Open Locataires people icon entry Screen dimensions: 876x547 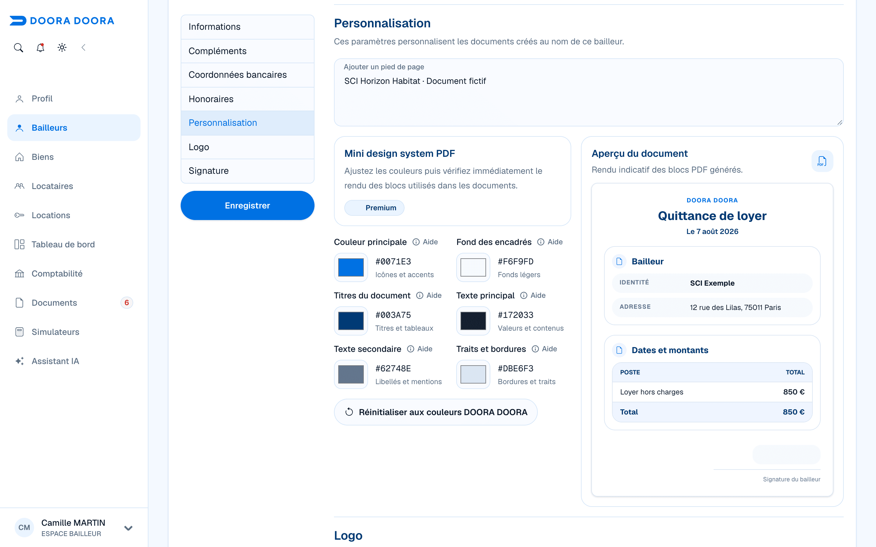tap(74, 186)
